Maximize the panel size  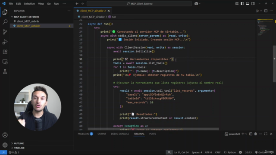point(266,134)
